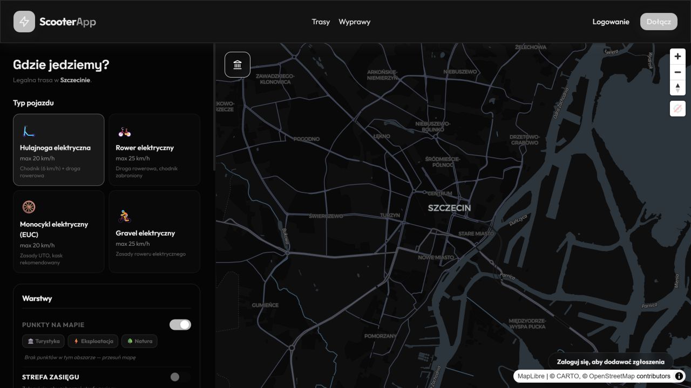This screenshot has width=691, height=388.
Task: Click the TURZYN district label
Action: pyautogui.click(x=390, y=215)
